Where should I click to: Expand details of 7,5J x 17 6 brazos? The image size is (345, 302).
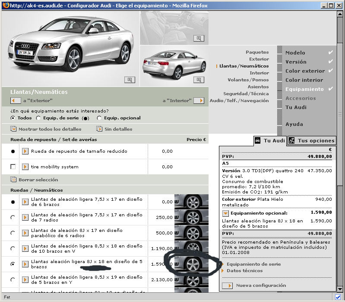pos(25,202)
